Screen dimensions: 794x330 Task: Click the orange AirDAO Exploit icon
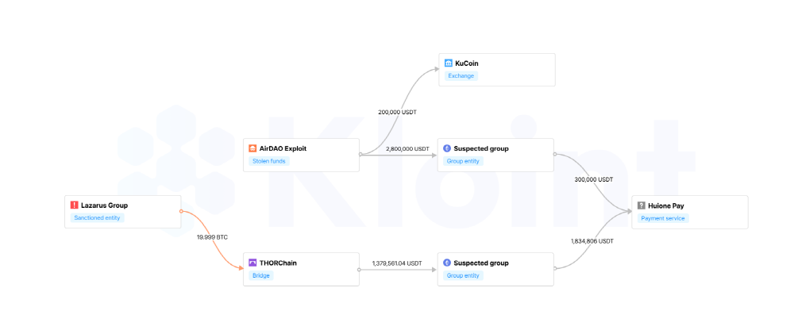tap(252, 149)
